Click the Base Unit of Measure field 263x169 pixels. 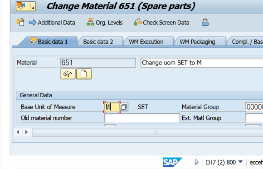(x=112, y=107)
